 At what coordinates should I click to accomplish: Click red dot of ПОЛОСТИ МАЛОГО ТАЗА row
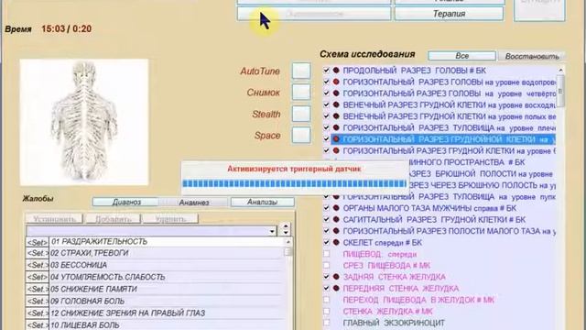(x=336, y=231)
